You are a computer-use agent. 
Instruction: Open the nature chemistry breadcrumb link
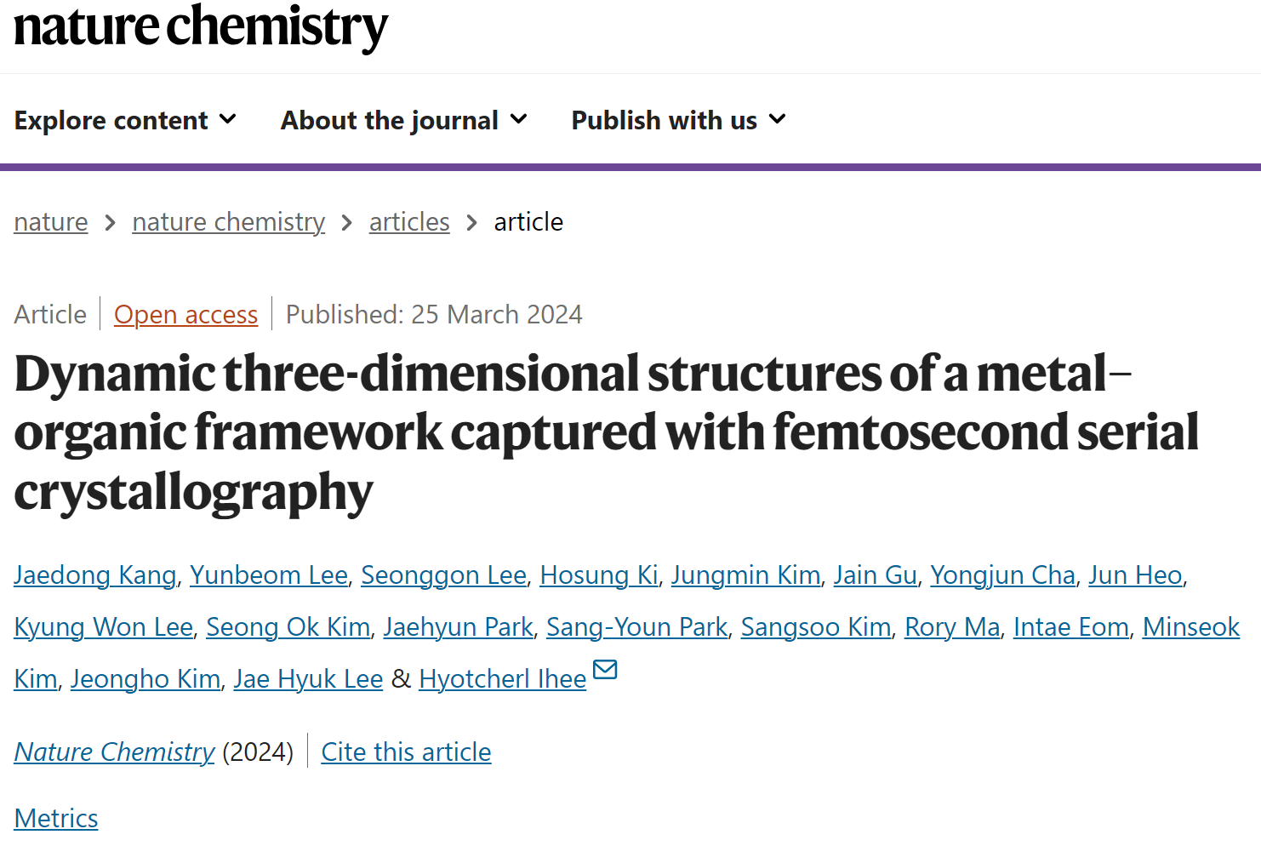click(229, 222)
